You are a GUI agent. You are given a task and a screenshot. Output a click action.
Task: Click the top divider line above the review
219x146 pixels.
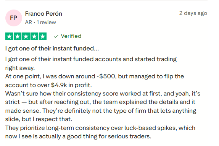click(106, 0)
